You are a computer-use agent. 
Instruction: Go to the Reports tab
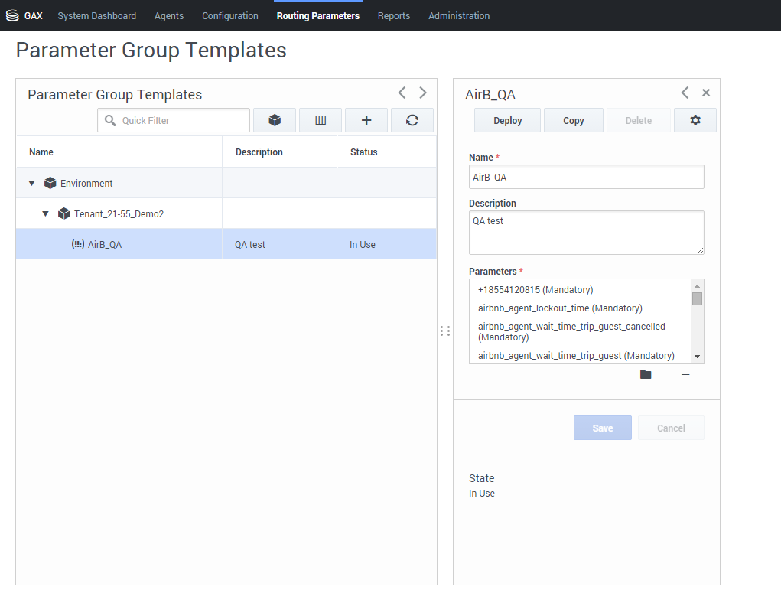click(x=394, y=15)
